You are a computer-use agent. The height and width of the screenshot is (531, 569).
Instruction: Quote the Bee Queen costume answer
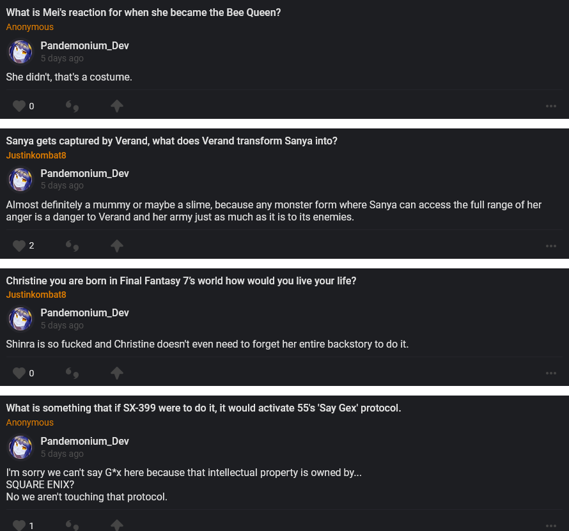72,106
